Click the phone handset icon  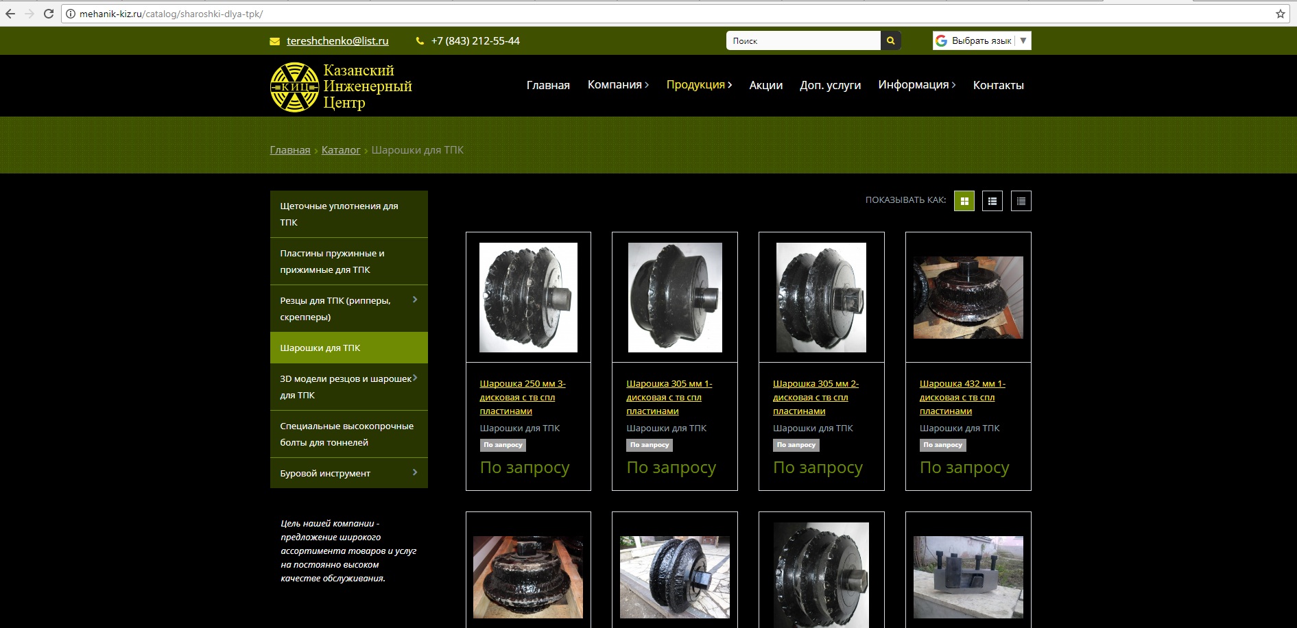420,41
